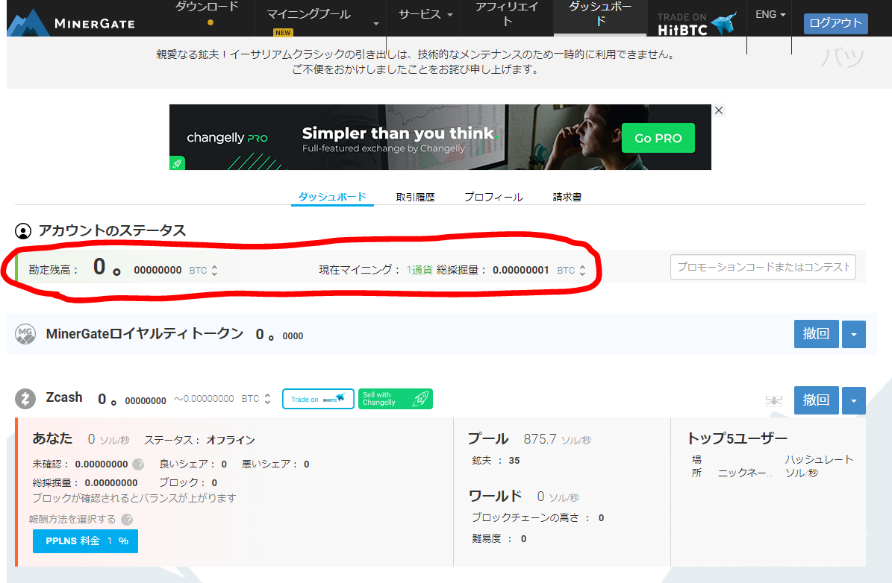Click the ハッシュレート column header
The image size is (892, 583).
(819, 466)
